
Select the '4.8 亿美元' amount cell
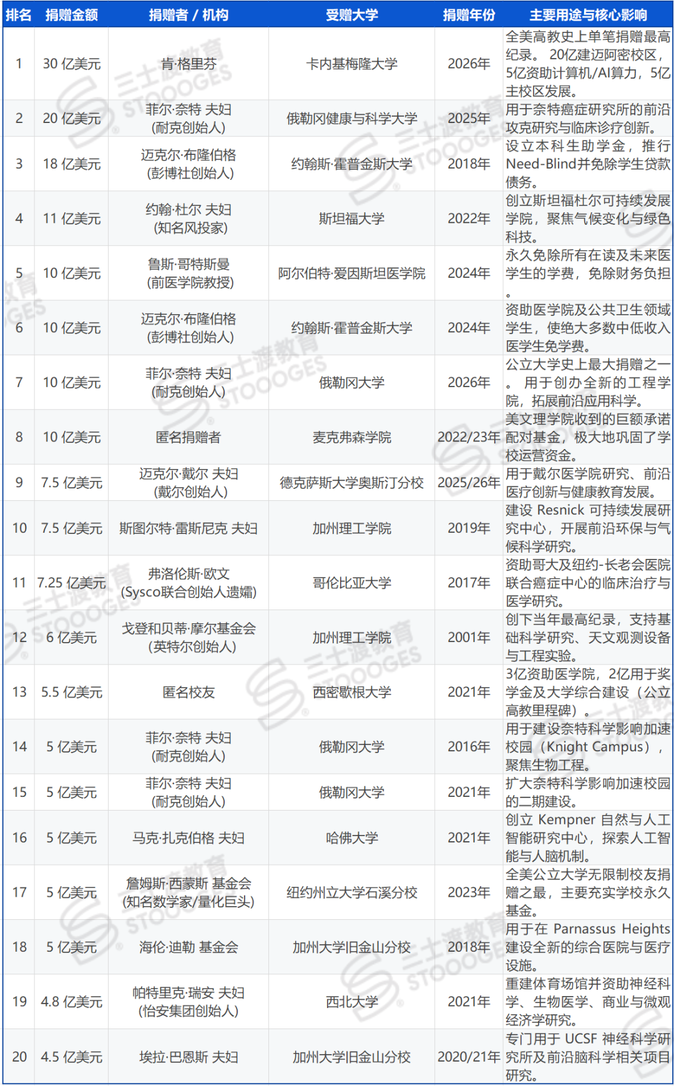point(72,1002)
